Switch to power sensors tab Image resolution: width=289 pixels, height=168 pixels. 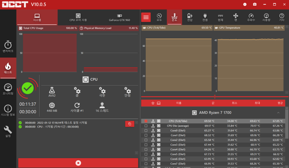[x=205, y=17]
